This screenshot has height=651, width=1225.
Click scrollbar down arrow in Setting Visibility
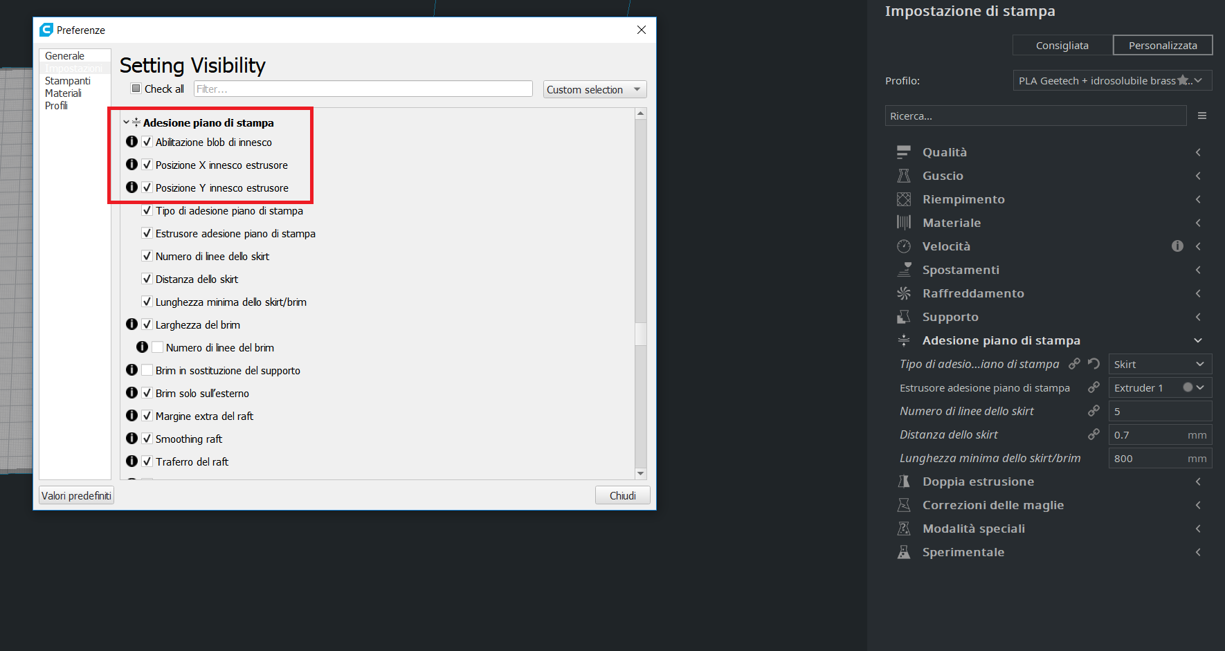pos(641,474)
